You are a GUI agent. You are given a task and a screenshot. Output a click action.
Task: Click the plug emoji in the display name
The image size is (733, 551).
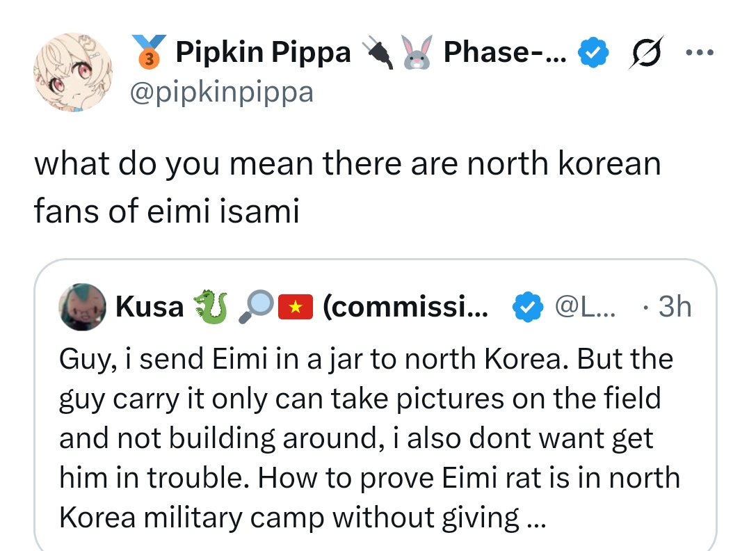coord(378,53)
